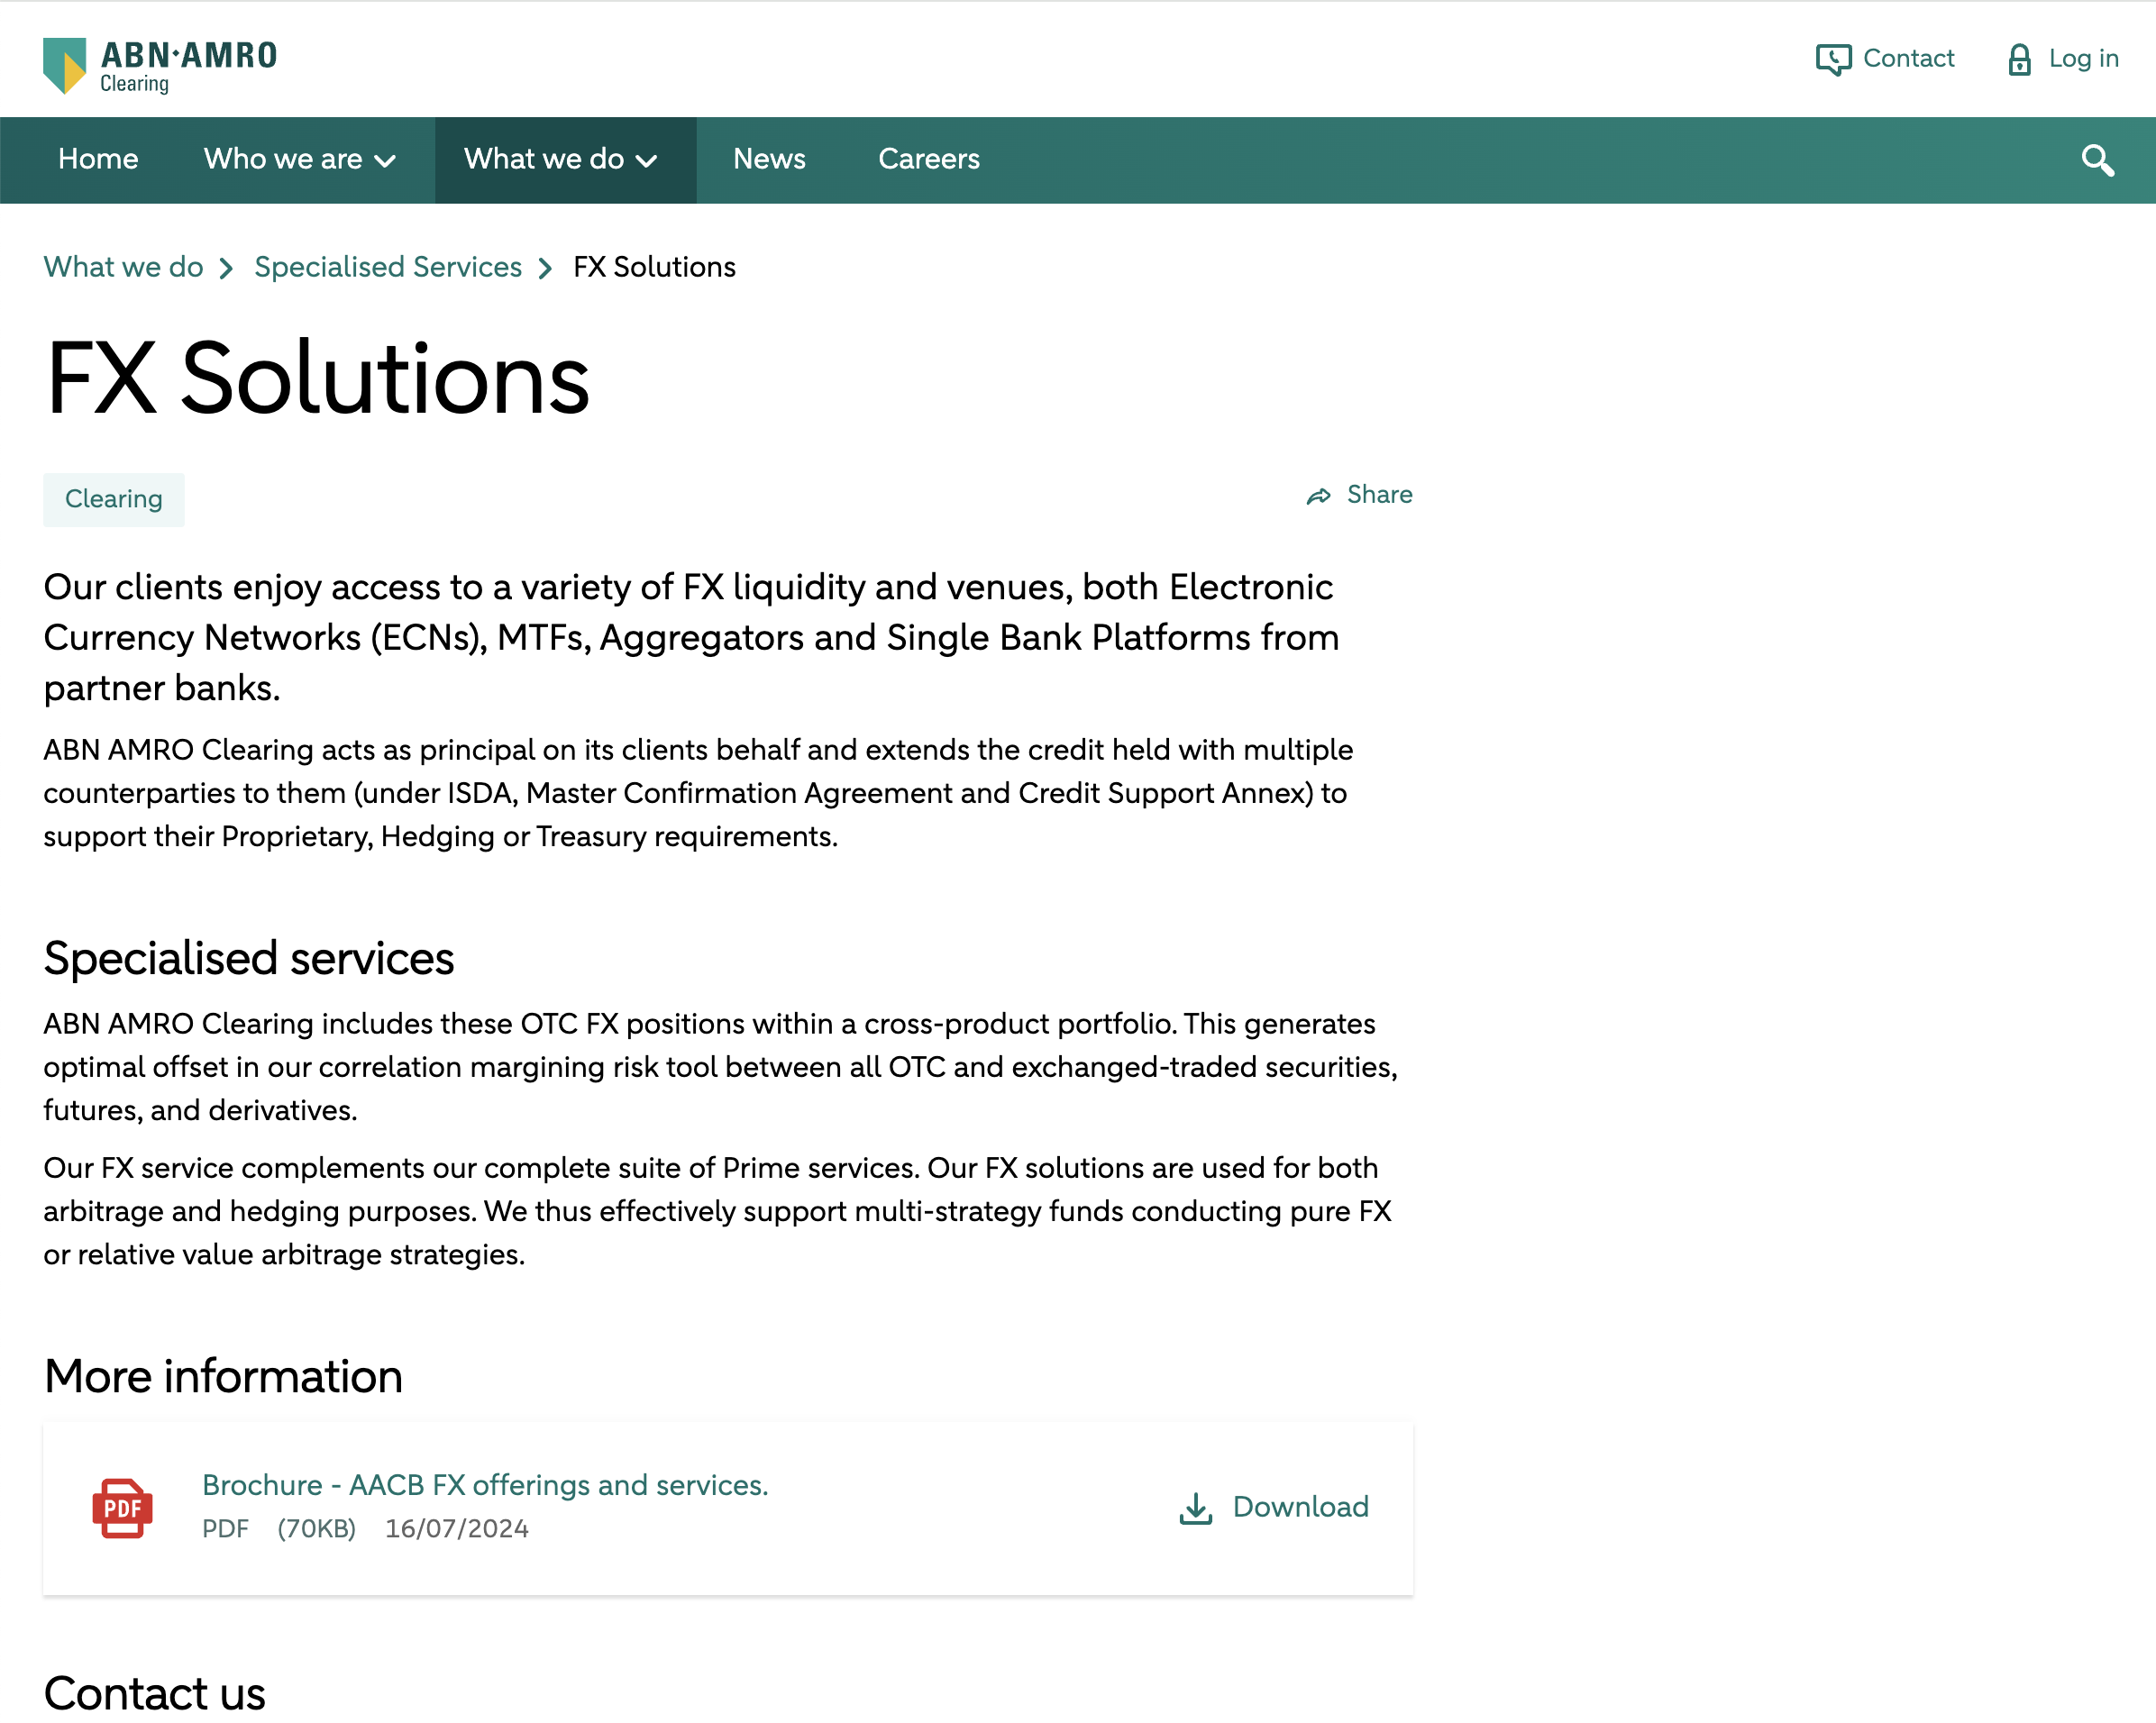Expand the What we do menu
Screen dimensions: 2156x1723
click(560, 160)
